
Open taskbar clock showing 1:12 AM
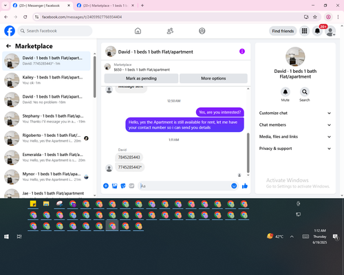tap(320, 236)
